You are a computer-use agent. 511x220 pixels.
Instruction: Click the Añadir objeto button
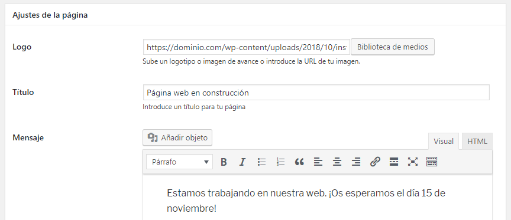click(177, 138)
